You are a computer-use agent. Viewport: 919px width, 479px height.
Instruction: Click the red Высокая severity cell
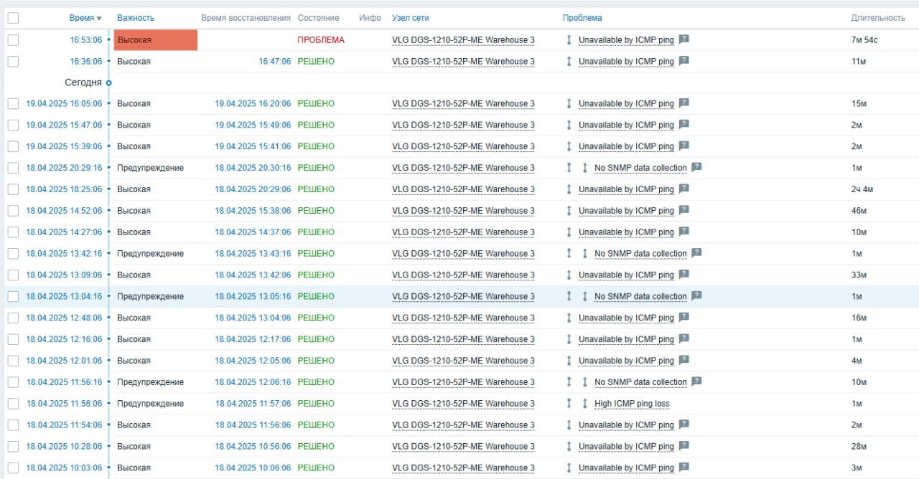tap(156, 40)
